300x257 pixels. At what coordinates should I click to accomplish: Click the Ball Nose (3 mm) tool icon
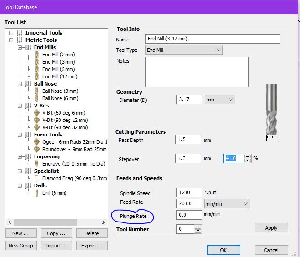(x=37, y=91)
